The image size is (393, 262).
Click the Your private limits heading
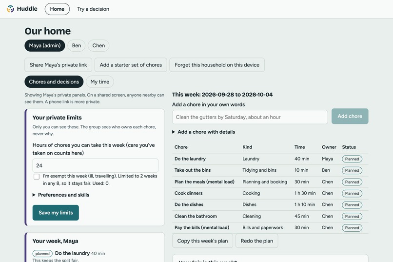coord(57,118)
